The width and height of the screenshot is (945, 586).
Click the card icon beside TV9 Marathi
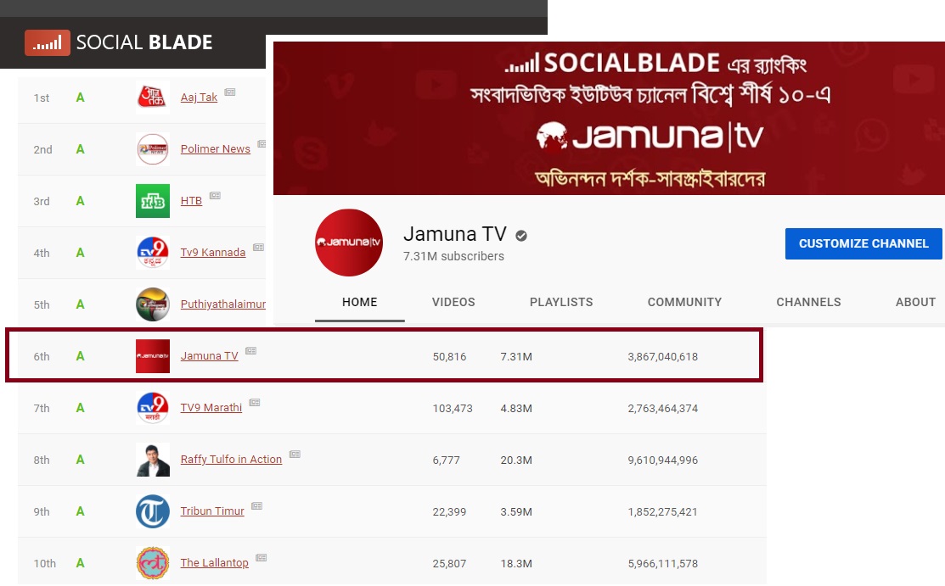click(255, 403)
